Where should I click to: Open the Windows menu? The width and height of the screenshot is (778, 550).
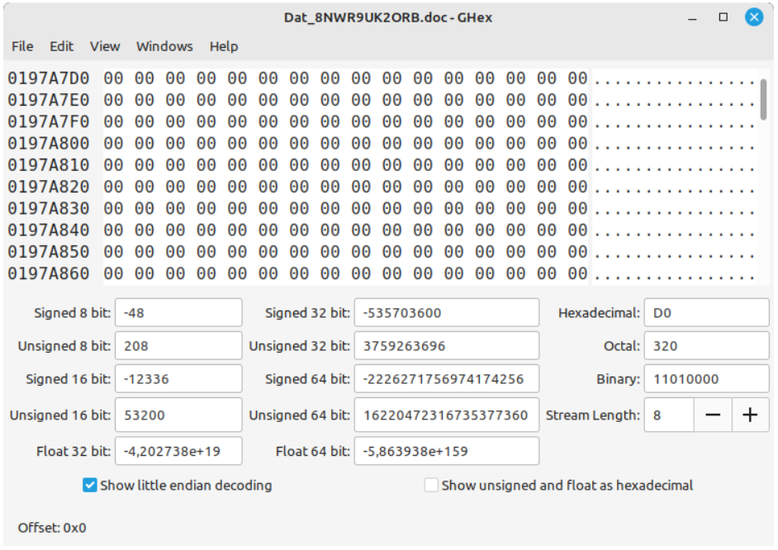pos(164,46)
